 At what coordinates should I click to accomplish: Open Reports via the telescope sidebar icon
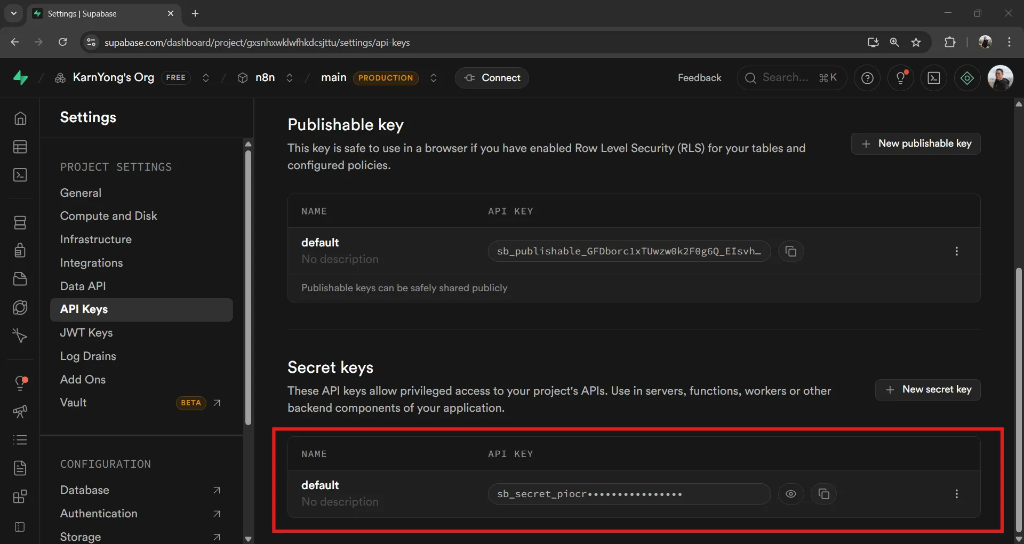click(x=20, y=412)
